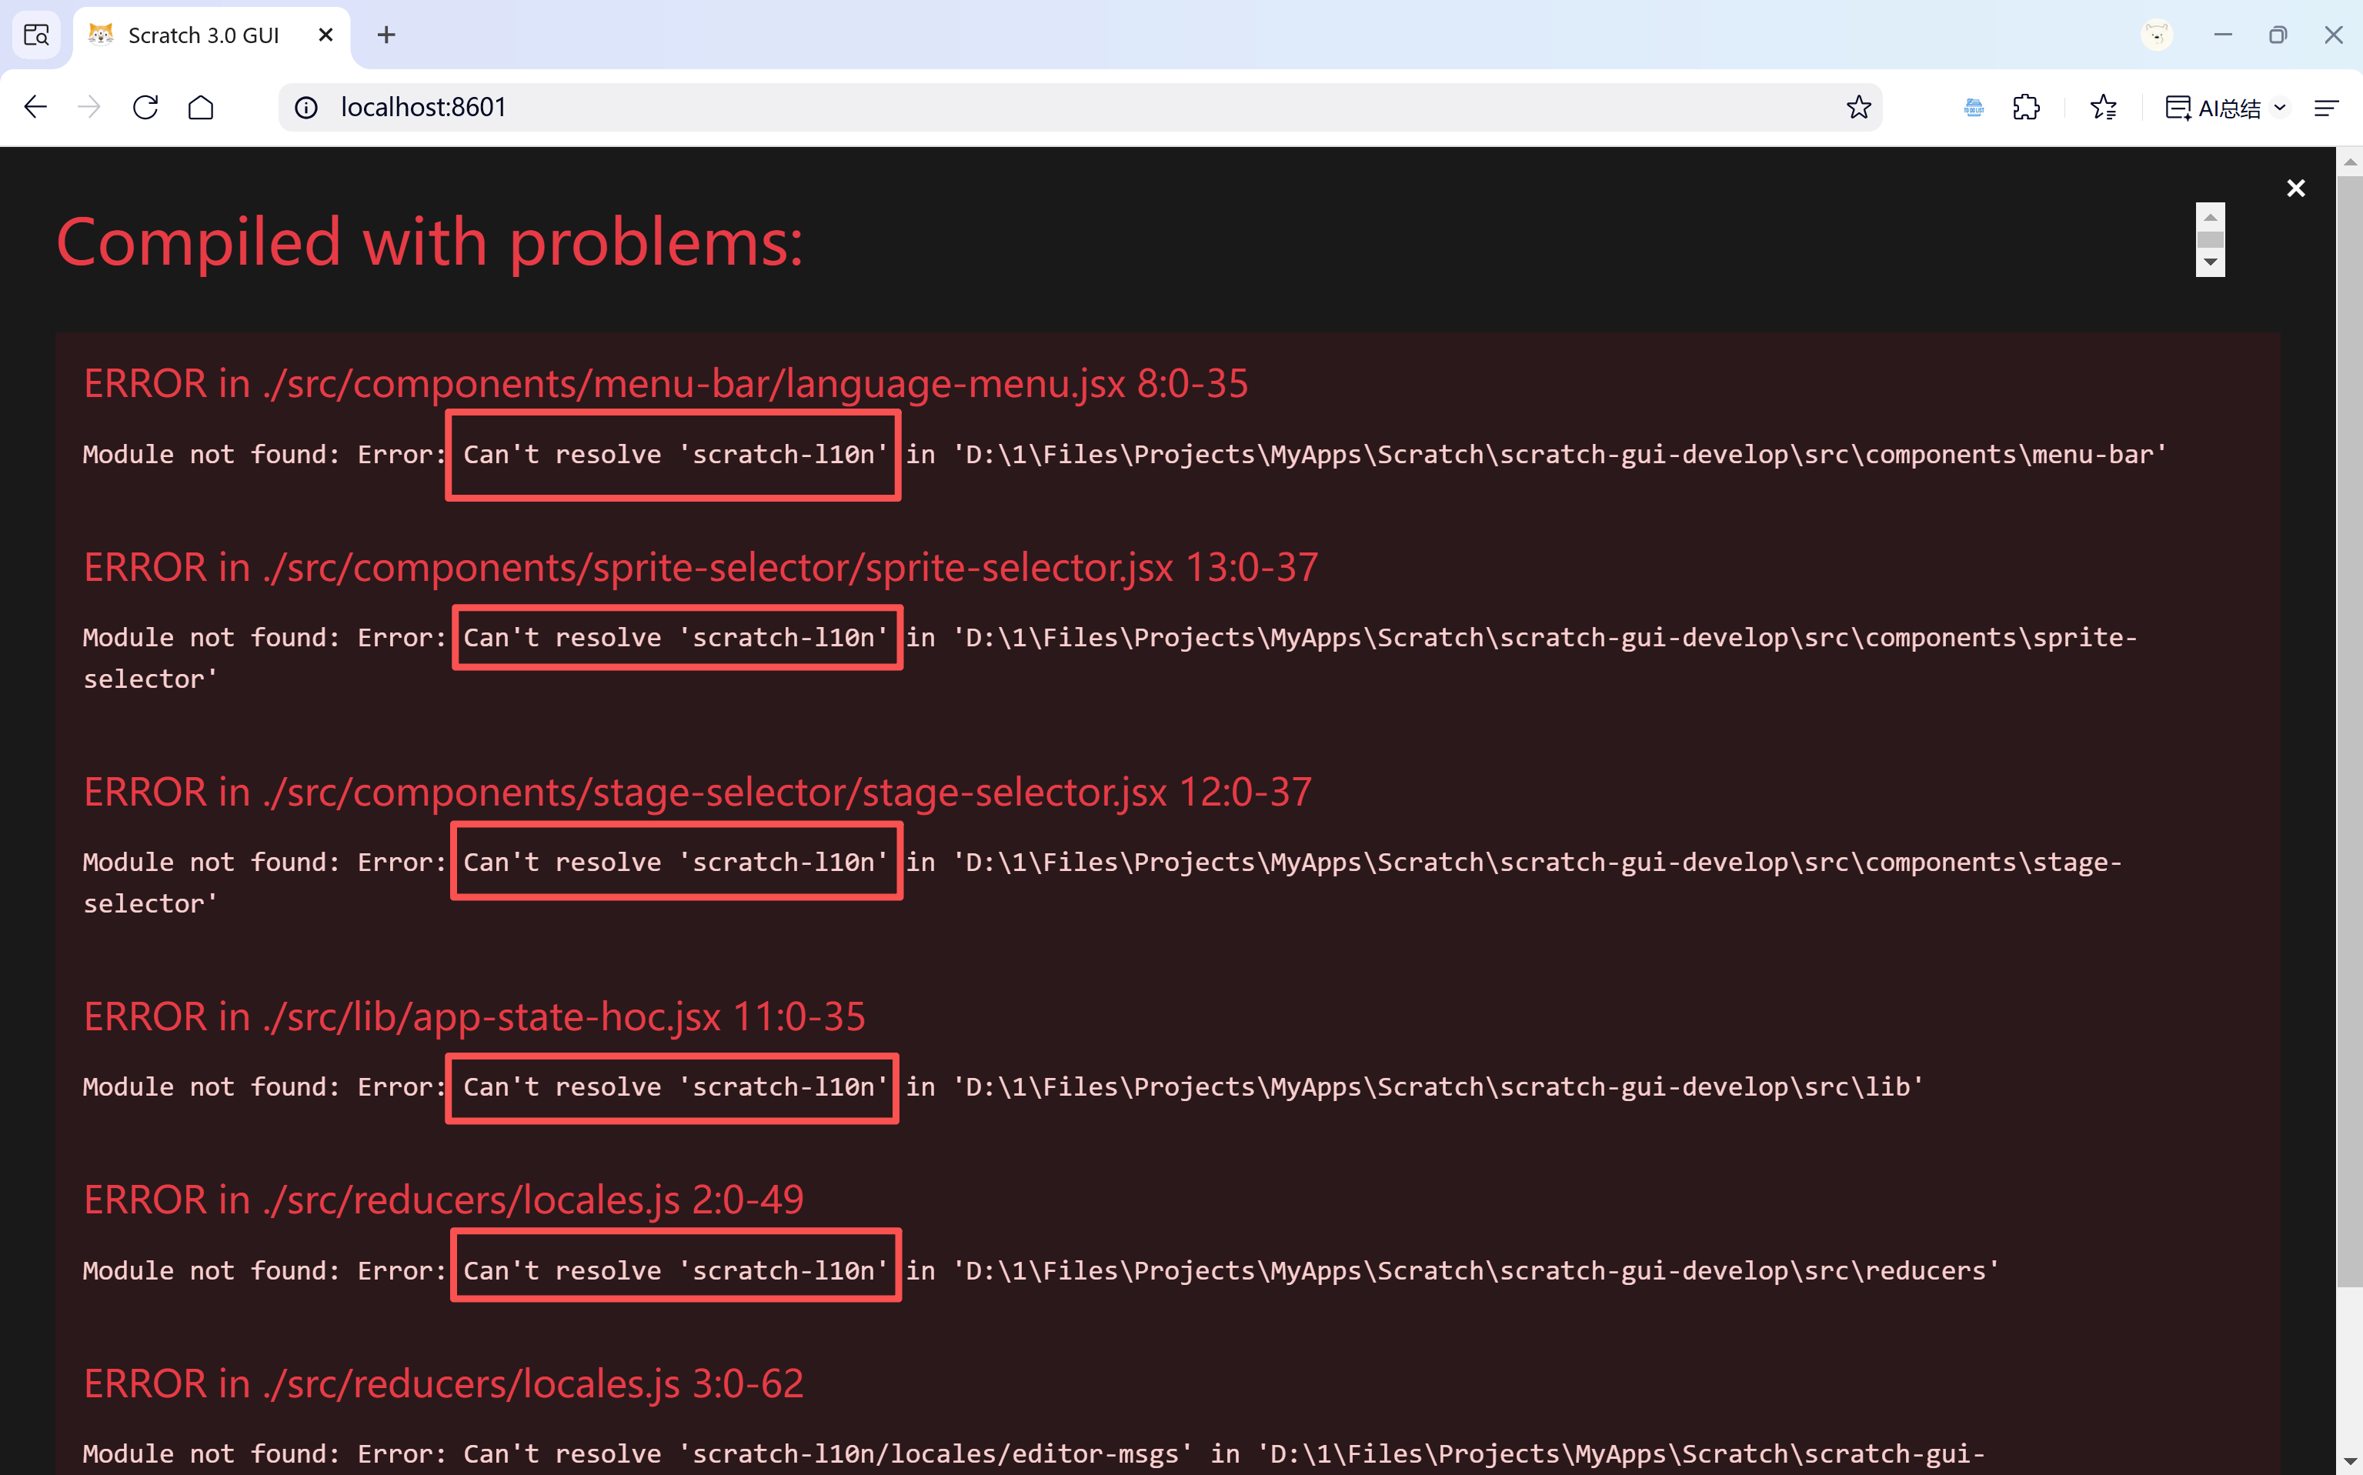2363x1475 pixels.
Task: Open the tab search icon
Action: click(x=36, y=35)
